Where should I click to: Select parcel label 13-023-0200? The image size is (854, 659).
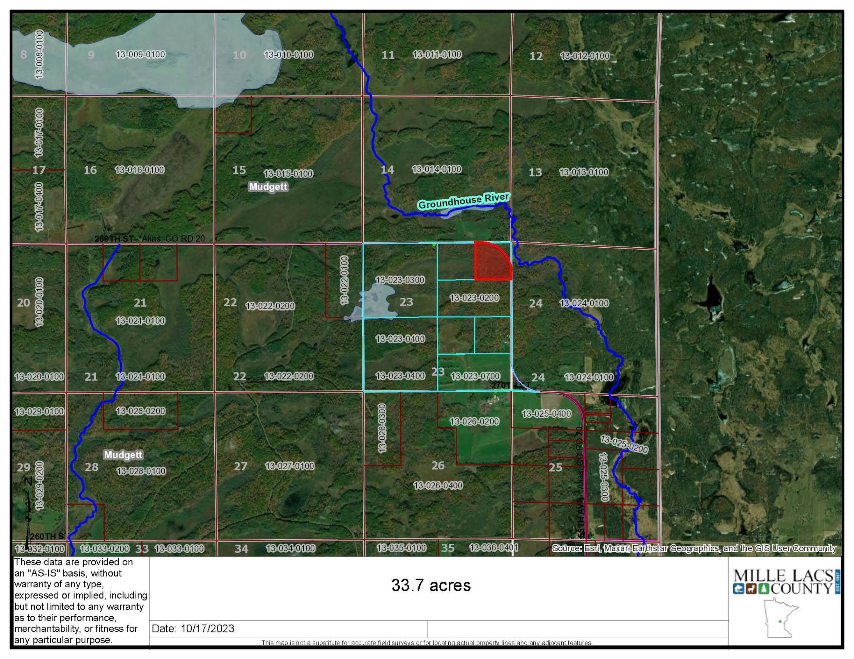pyautogui.click(x=474, y=298)
